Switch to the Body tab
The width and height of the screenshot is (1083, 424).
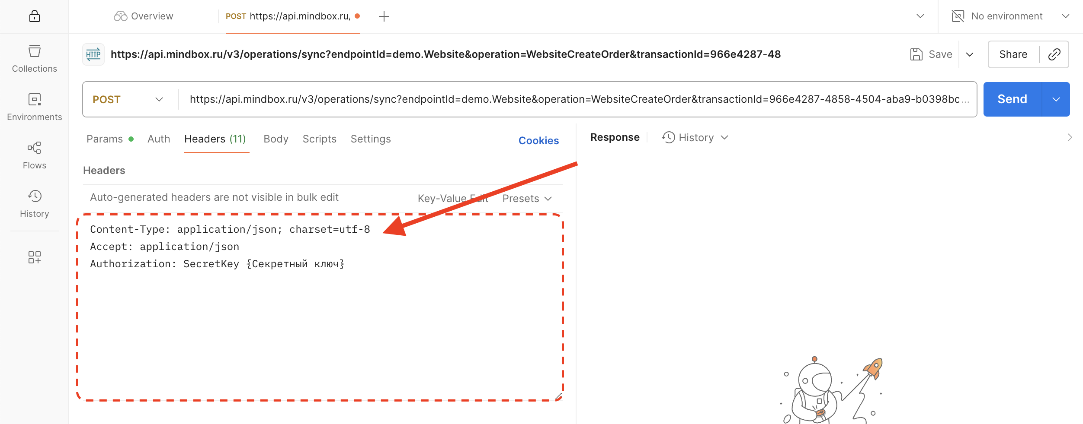point(276,139)
